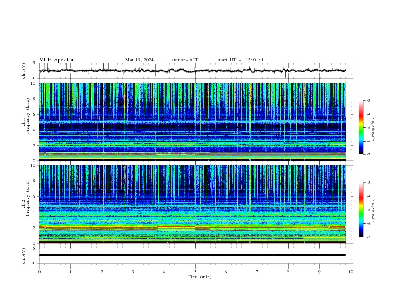Click the 'station=ATH' label
The width and height of the screenshot is (395, 305).
185,60
